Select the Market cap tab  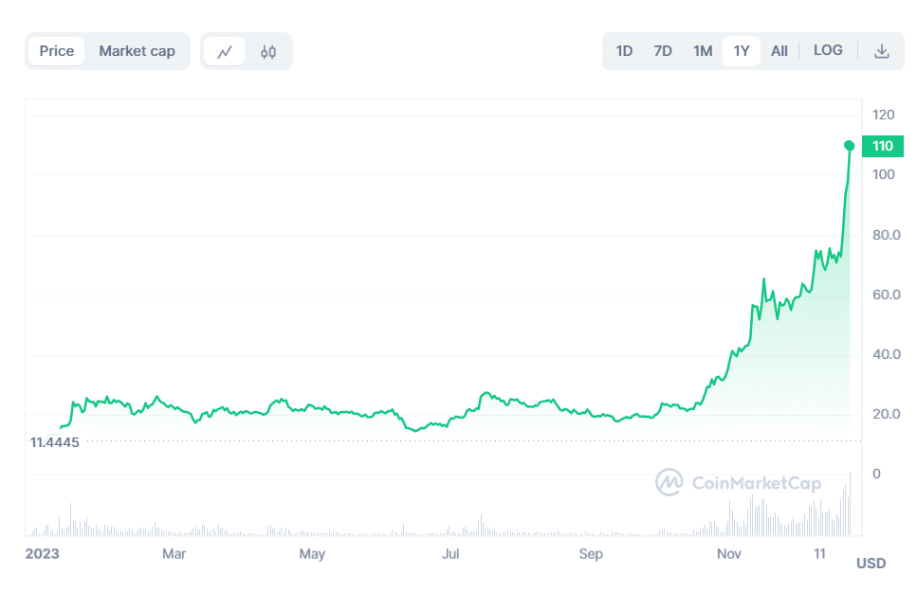[x=138, y=51]
